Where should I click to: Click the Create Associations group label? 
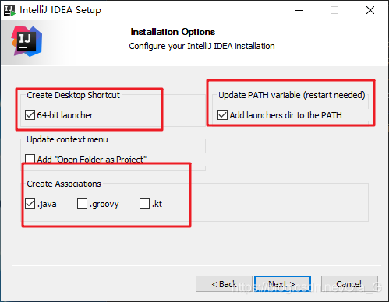coord(64,184)
